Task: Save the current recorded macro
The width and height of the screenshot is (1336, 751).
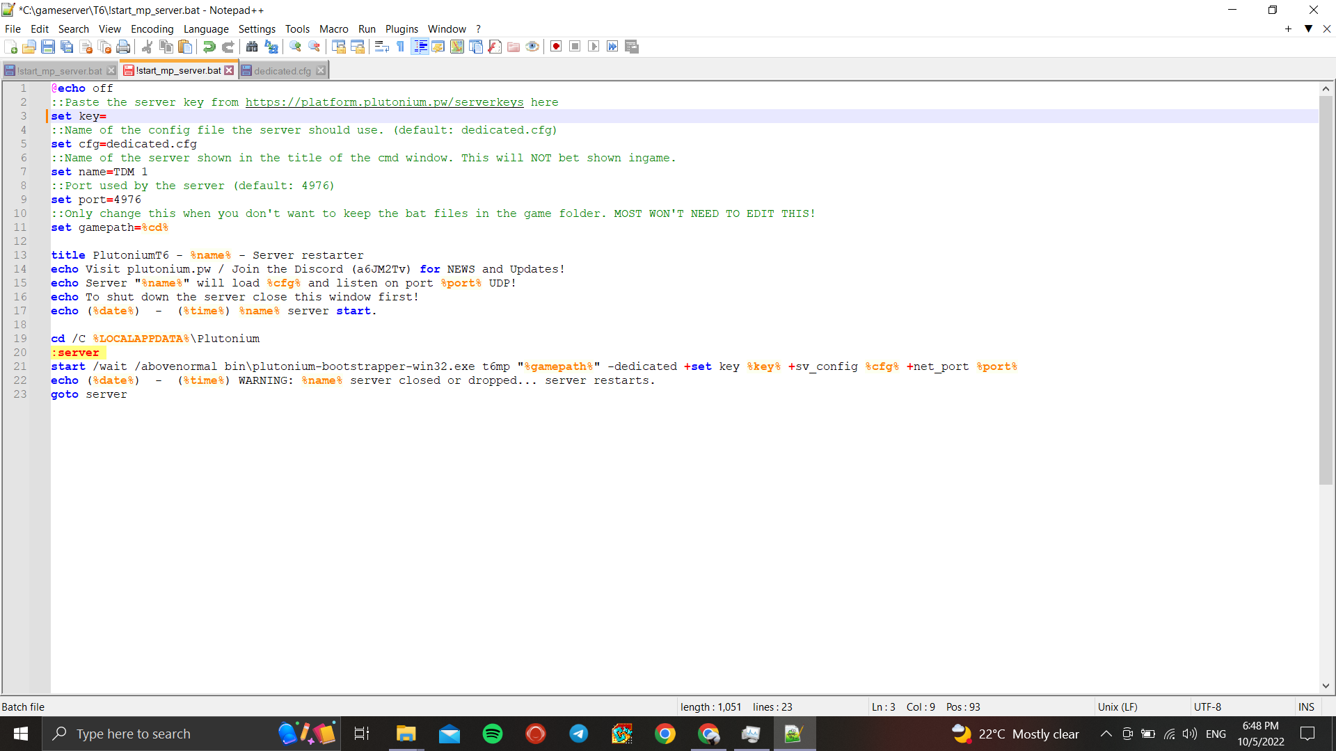Action: click(x=632, y=47)
